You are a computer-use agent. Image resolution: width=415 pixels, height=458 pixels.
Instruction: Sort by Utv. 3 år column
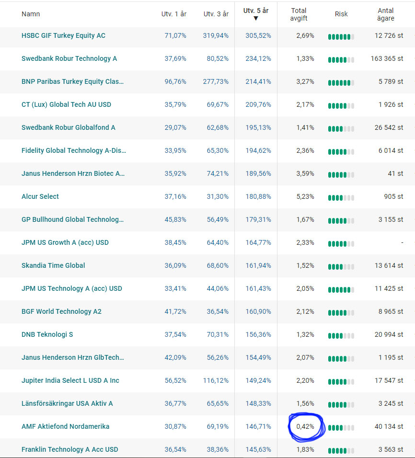(x=216, y=14)
